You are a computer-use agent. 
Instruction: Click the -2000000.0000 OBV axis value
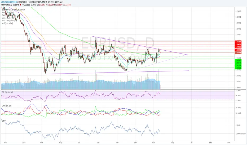[x=241, y=134]
